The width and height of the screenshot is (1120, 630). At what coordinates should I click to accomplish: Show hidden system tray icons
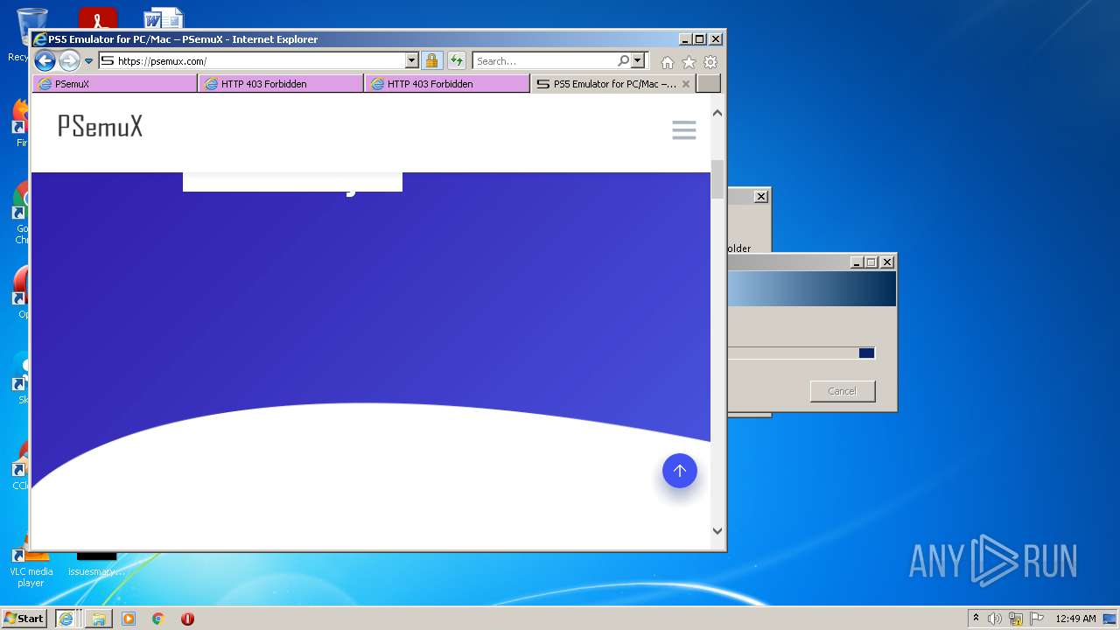pos(976,619)
